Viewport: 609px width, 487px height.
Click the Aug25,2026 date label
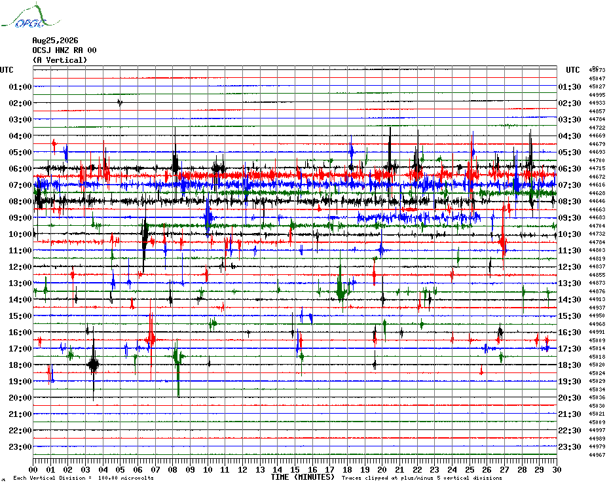click(x=55, y=41)
